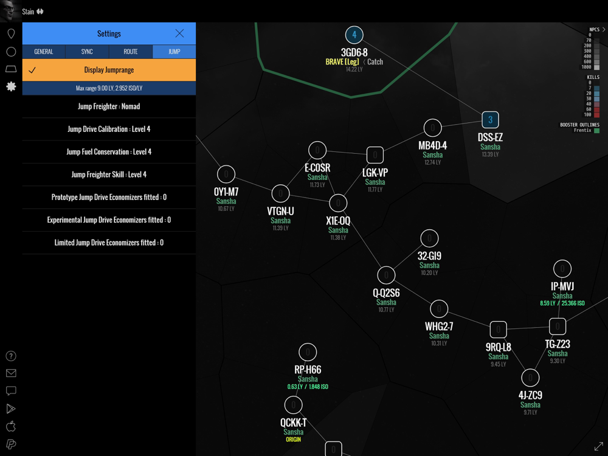This screenshot has height=456, width=608.
Task: Click Prototype Jump Drive Economizers fitted row
Action: pyautogui.click(x=109, y=197)
